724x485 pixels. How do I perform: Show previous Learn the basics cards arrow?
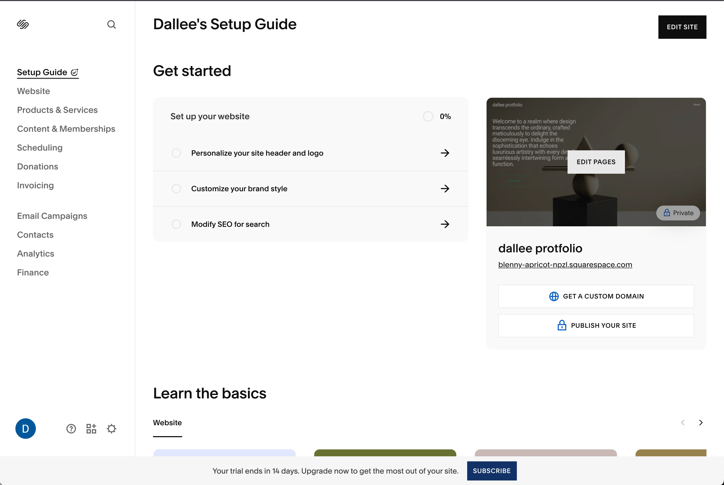pyautogui.click(x=683, y=423)
